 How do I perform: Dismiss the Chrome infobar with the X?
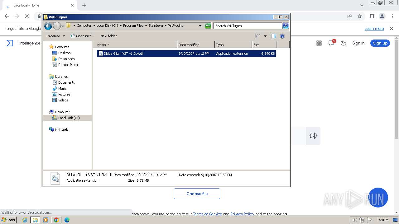tap(392, 29)
